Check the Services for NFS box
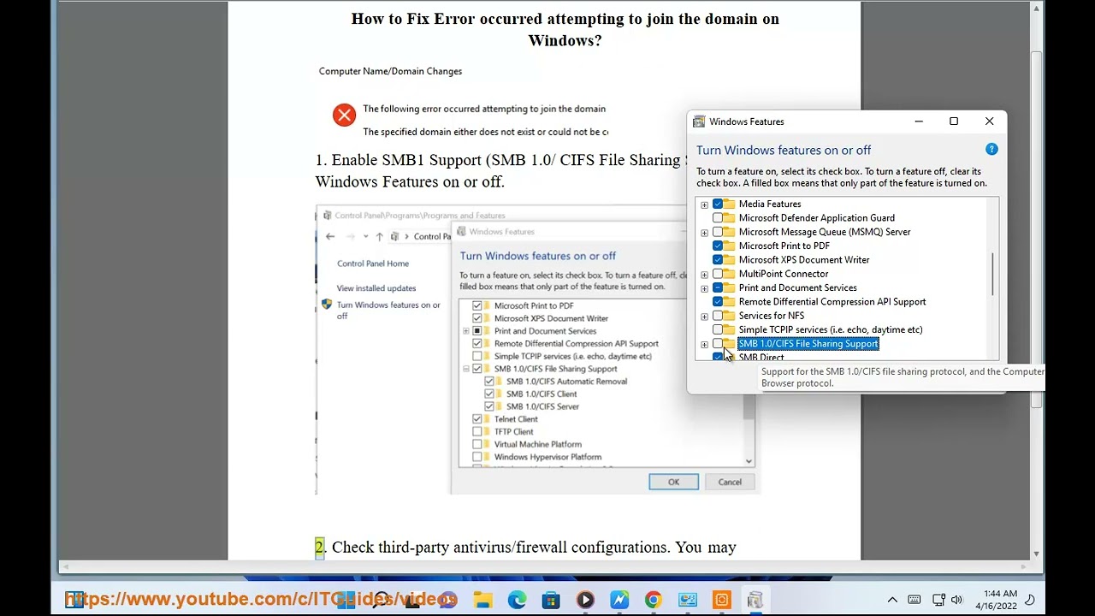The image size is (1095, 616). tap(718, 316)
